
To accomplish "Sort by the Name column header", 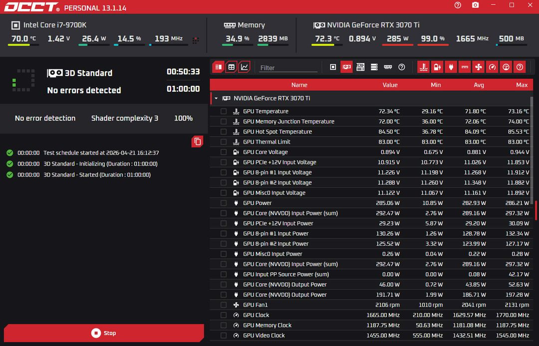I will pyautogui.click(x=299, y=85).
